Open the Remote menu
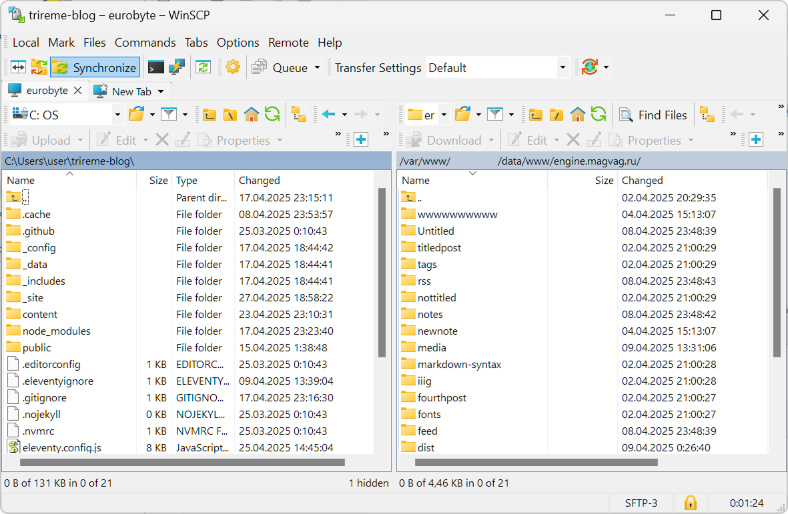Image resolution: width=788 pixels, height=514 pixels. coord(288,43)
